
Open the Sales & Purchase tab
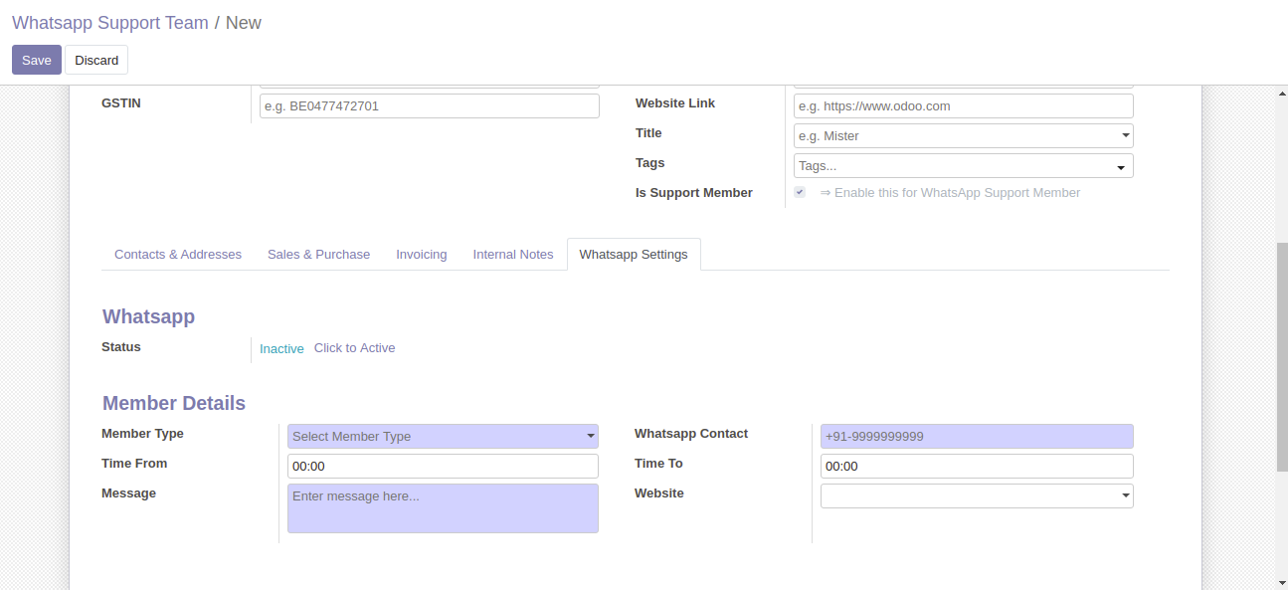[318, 255]
